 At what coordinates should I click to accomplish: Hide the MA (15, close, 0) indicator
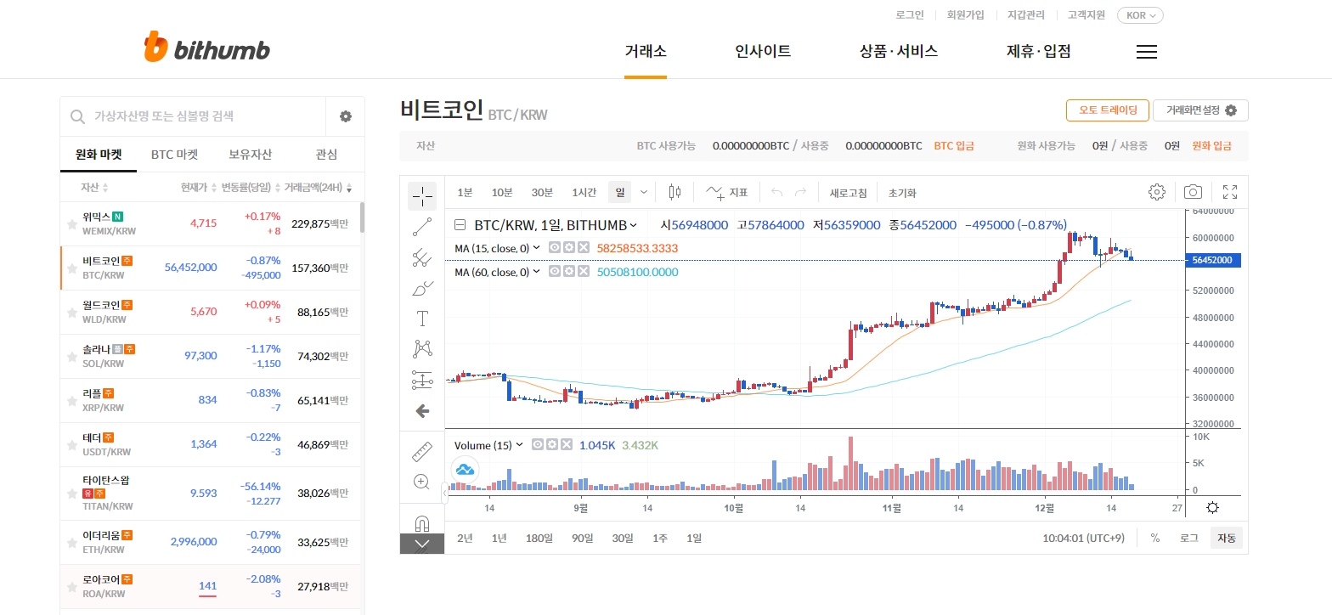click(x=555, y=248)
